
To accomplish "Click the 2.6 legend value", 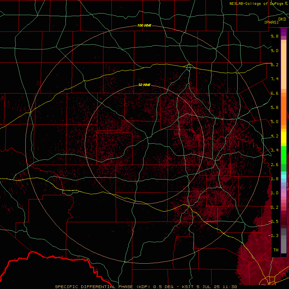I will pyautogui.click(x=275, y=165).
